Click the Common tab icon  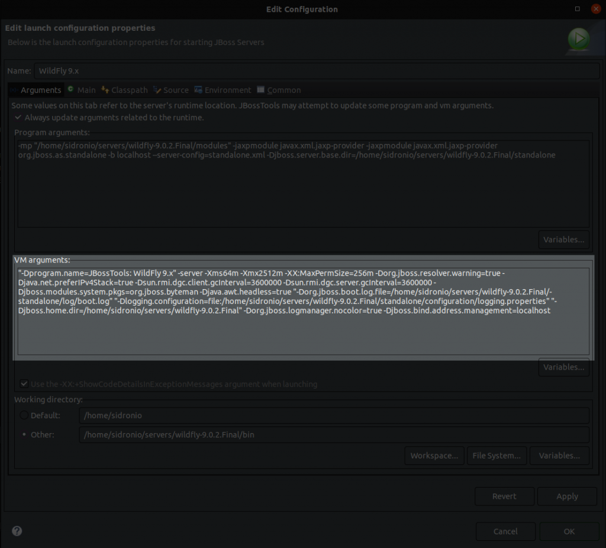point(261,89)
